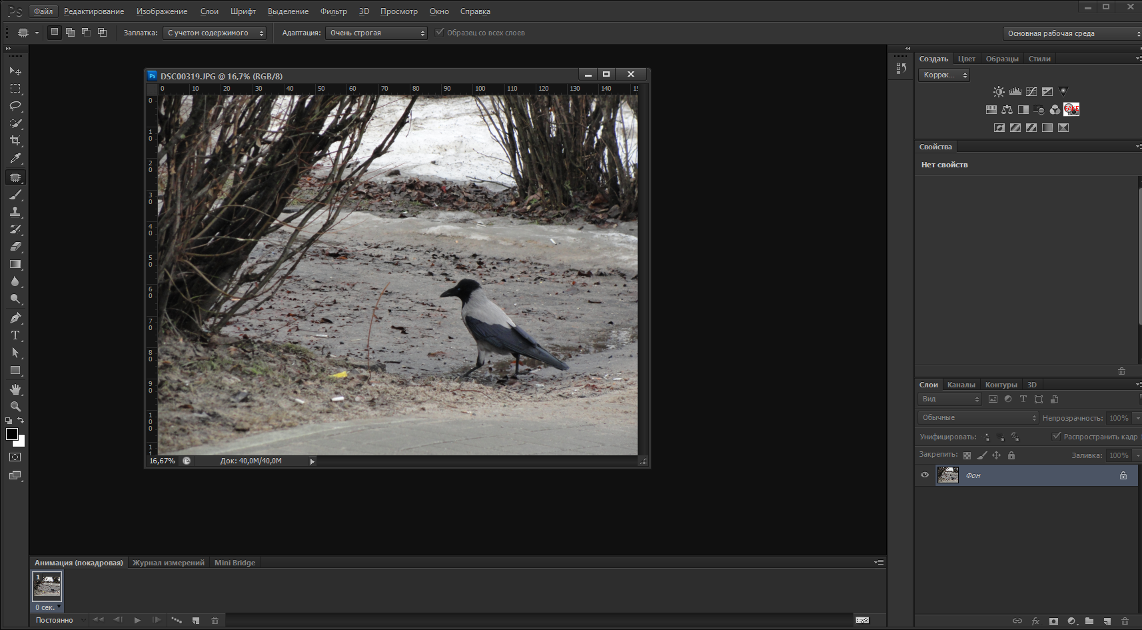Toggle the 'Образец со всех слоев' checkbox
The height and width of the screenshot is (630, 1142).
tap(440, 33)
